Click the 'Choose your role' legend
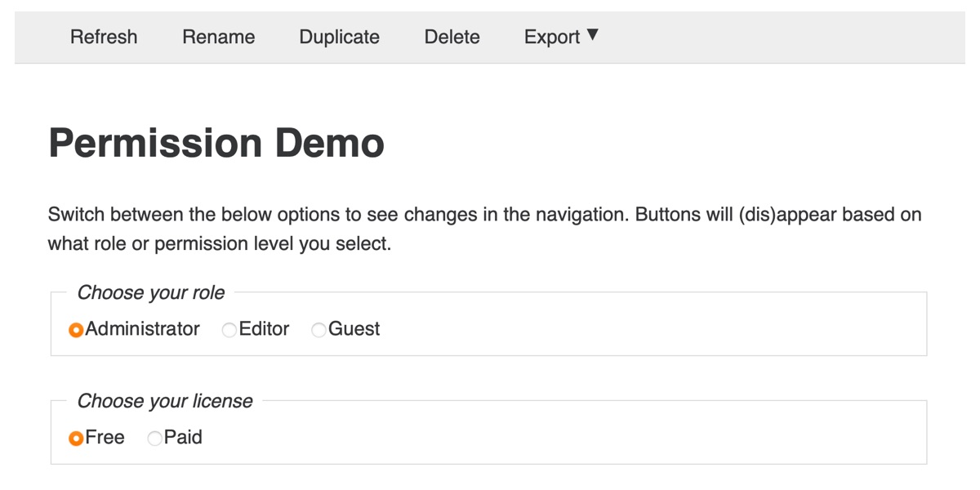This screenshot has height=490, width=980. [151, 292]
